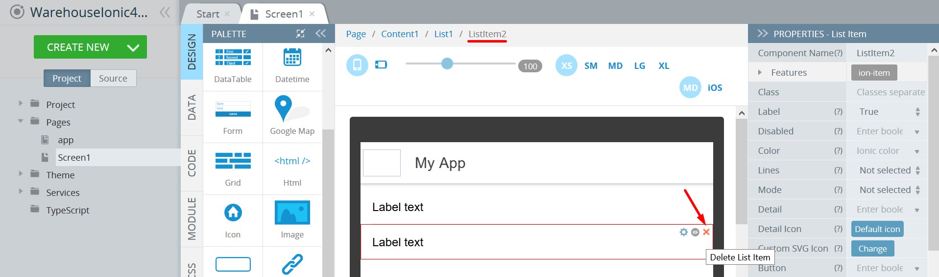
Task: Choose MD platform style
Action: pos(690,87)
